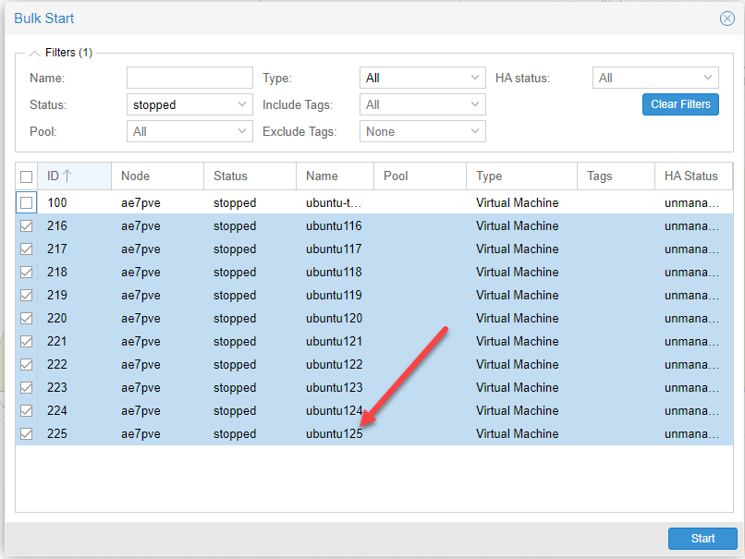Sort by the ID column header
The image size is (745, 559).
[74, 176]
